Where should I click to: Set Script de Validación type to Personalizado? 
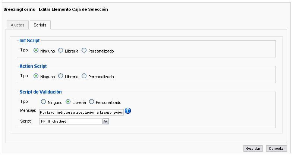(92, 102)
